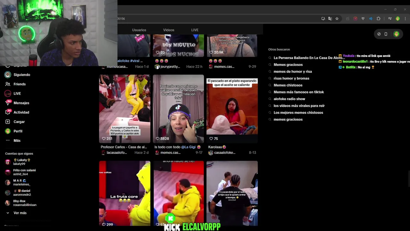Open the @La Gigi mention link
The image size is (410, 231).
click(188, 147)
